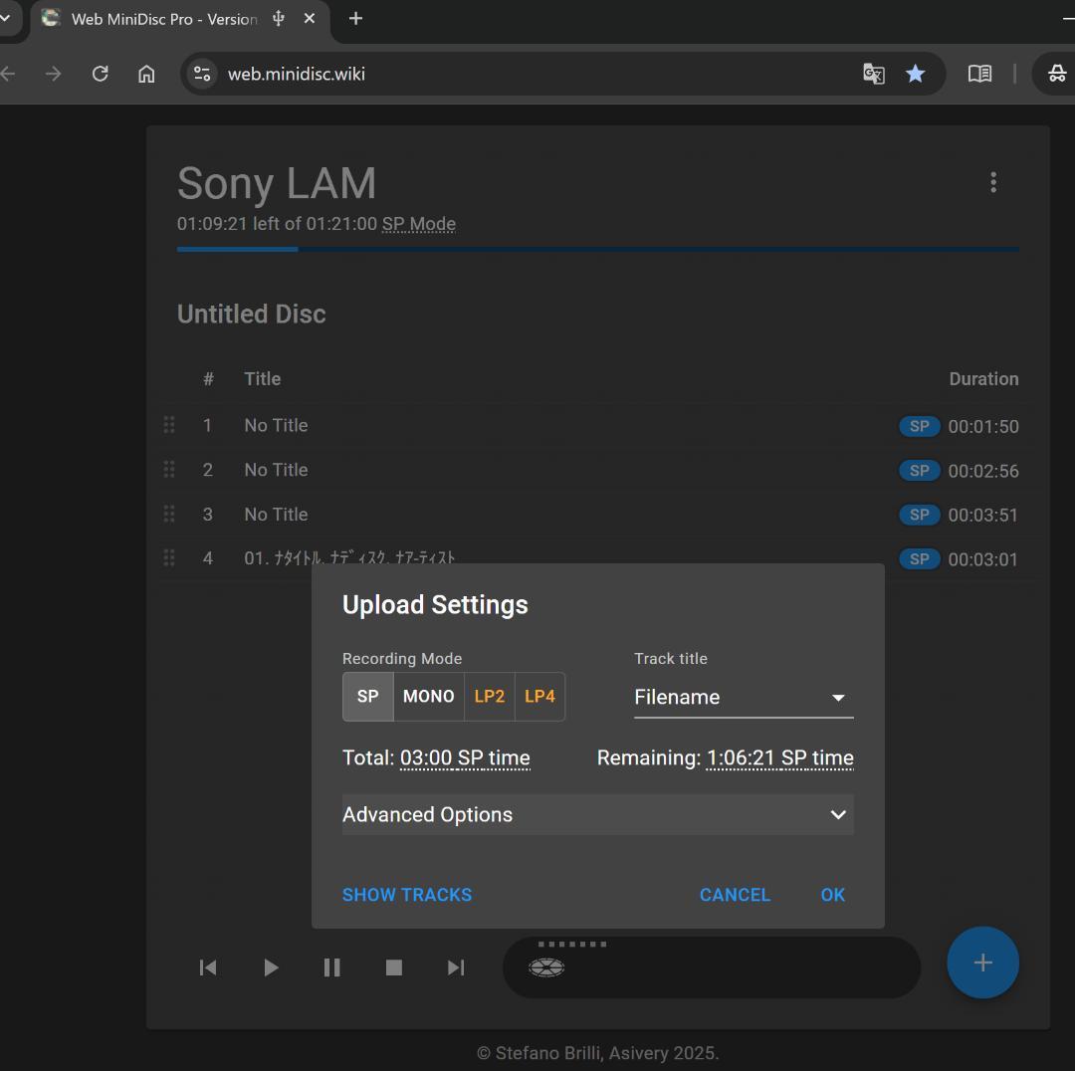Skip to the next track icon

click(455, 966)
